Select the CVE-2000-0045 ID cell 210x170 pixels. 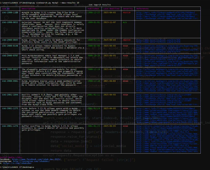click(10, 40)
